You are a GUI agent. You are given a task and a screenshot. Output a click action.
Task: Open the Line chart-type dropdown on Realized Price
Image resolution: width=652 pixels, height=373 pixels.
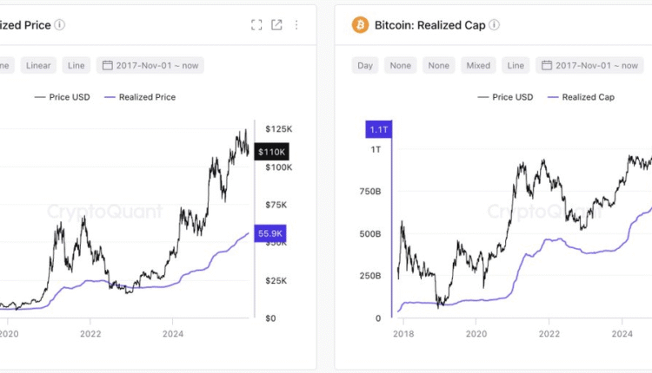pos(77,65)
